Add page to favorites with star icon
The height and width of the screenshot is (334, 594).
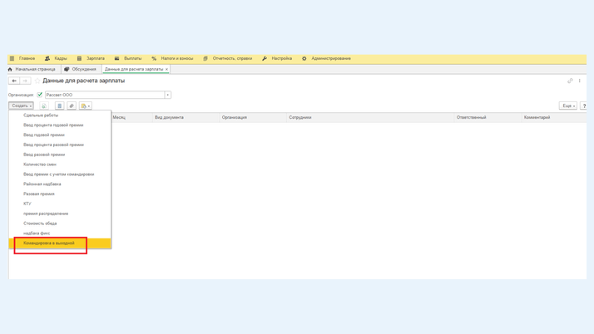pyautogui.click(x=37, y=81)
